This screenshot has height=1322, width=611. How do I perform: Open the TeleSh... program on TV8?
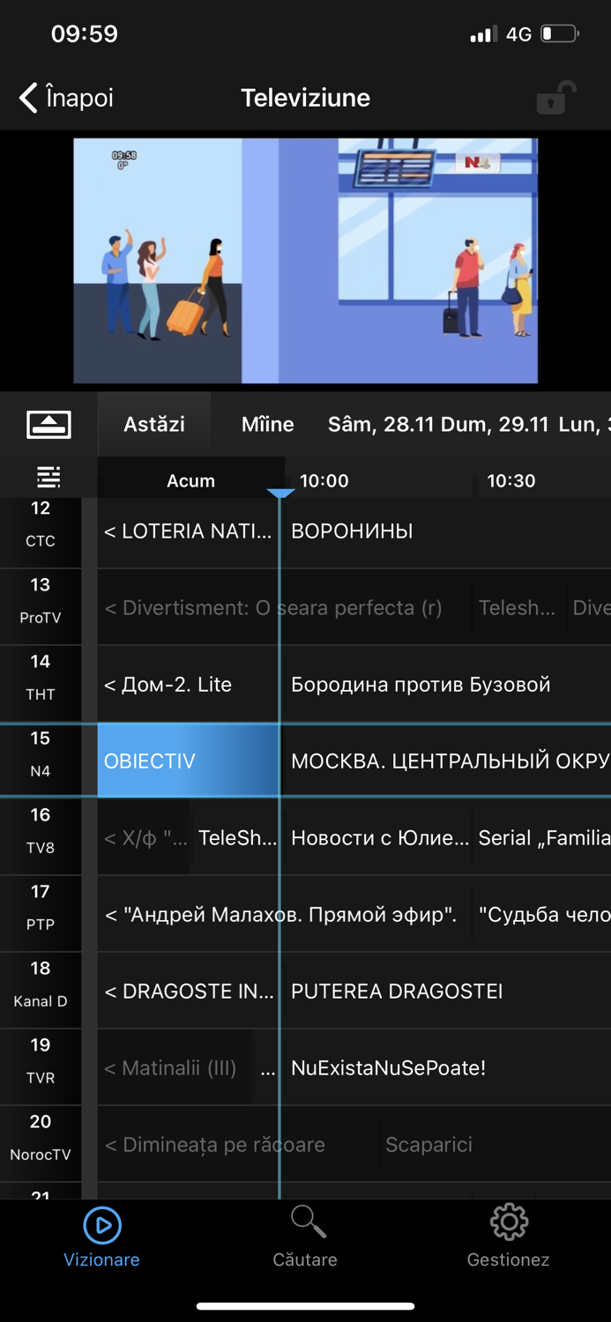[236, 837]
